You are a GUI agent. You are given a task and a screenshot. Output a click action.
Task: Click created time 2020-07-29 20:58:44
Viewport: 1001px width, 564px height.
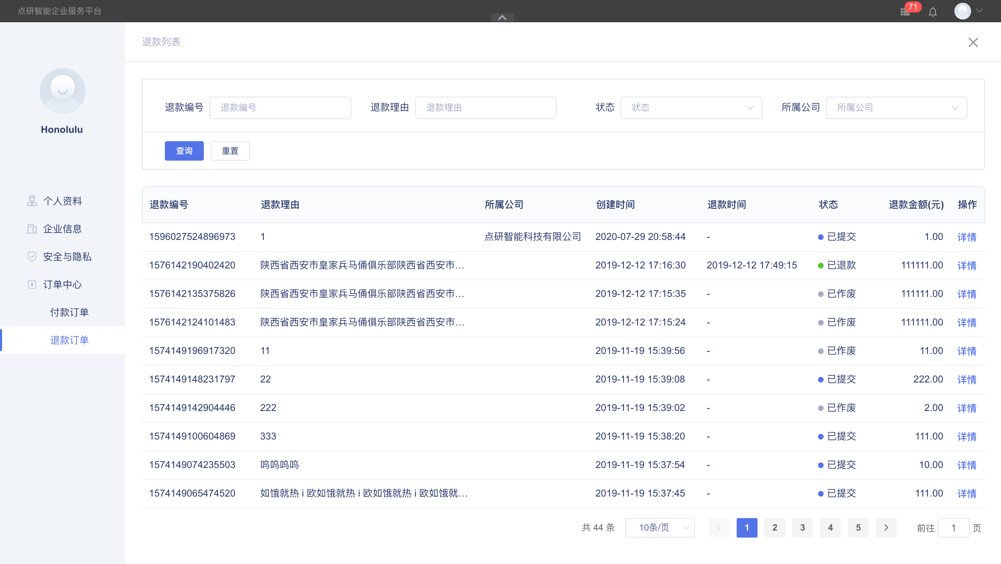[640, 236]
